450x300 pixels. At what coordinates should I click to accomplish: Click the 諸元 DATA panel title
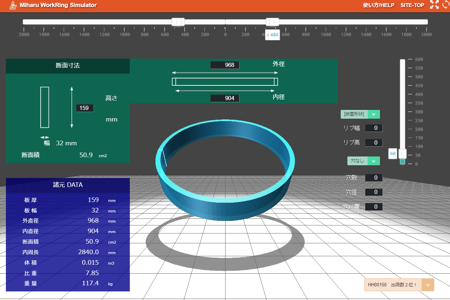click(x=68, y=184)
